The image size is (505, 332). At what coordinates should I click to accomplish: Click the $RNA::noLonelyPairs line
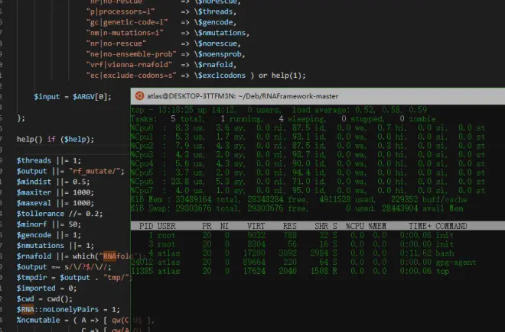[68, 309]
